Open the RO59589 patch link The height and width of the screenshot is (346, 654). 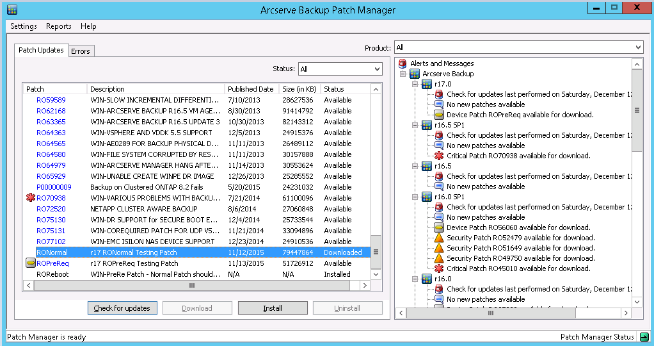tap(51, 100)
